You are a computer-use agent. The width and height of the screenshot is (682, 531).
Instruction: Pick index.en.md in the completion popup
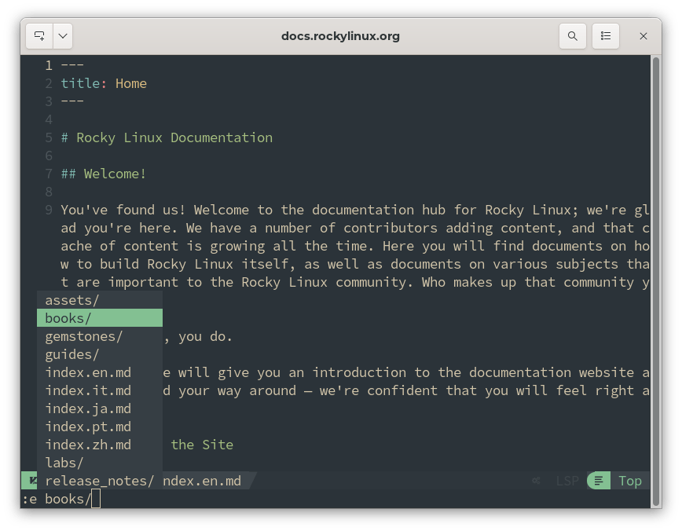[100, 372]
